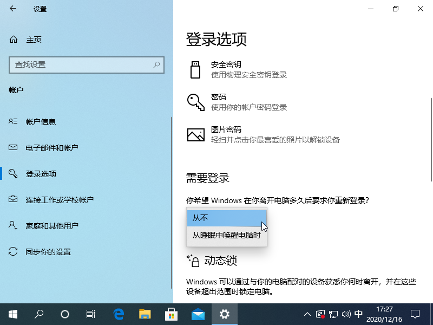Image resolution: width=433 pixels, height=325 pixels.
Task: Open the security key (安全密钥) option icon
Action: (195, 69)
